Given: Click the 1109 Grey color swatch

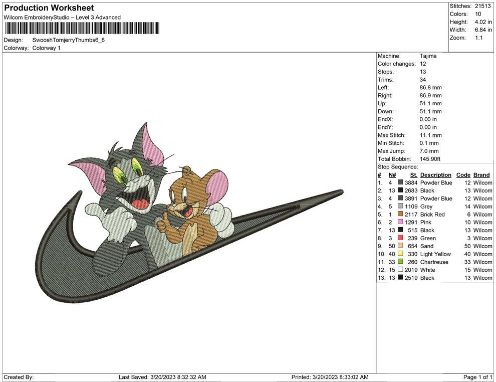Looking at the screenshot, I should pyautogui.click(x=400, y=206).
